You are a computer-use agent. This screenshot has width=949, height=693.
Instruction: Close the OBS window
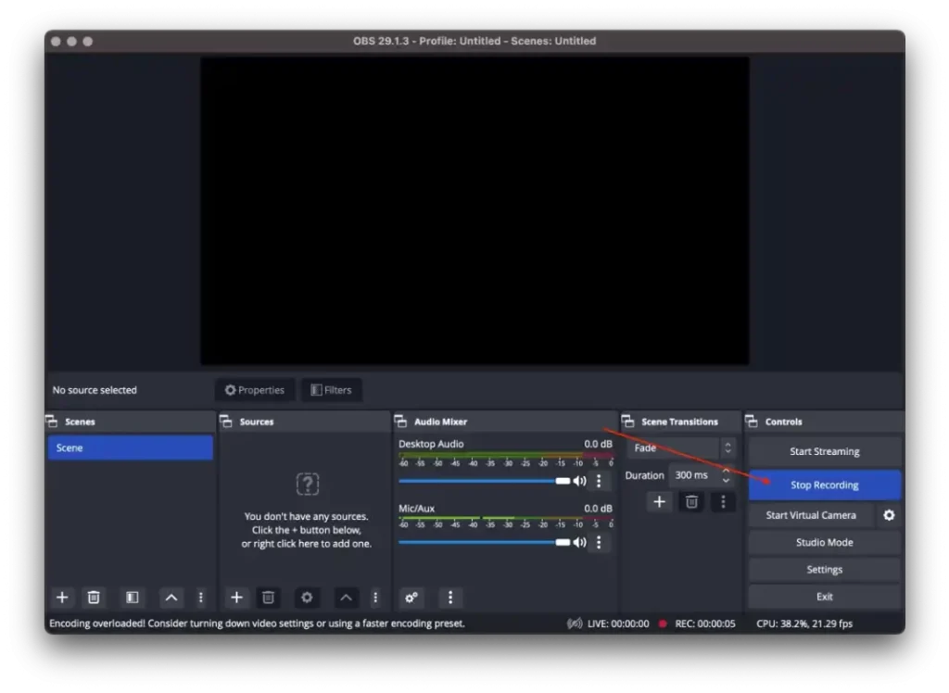coord(56,41)
